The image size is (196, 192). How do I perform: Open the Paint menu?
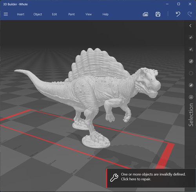coord(71,14)
